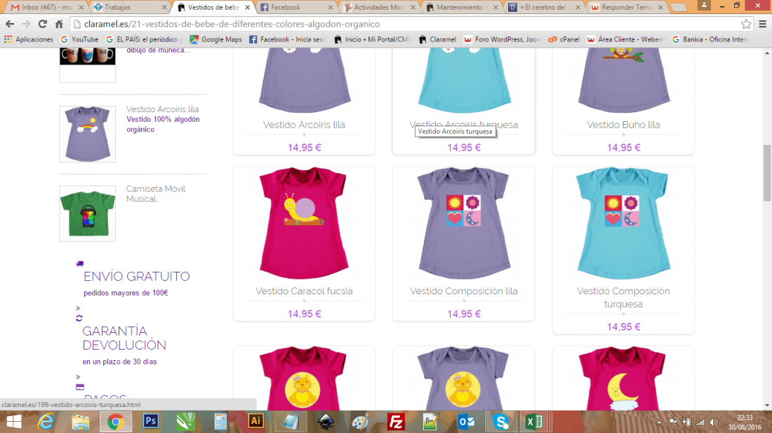Open the Windows Start button

[x=14, y=422]
